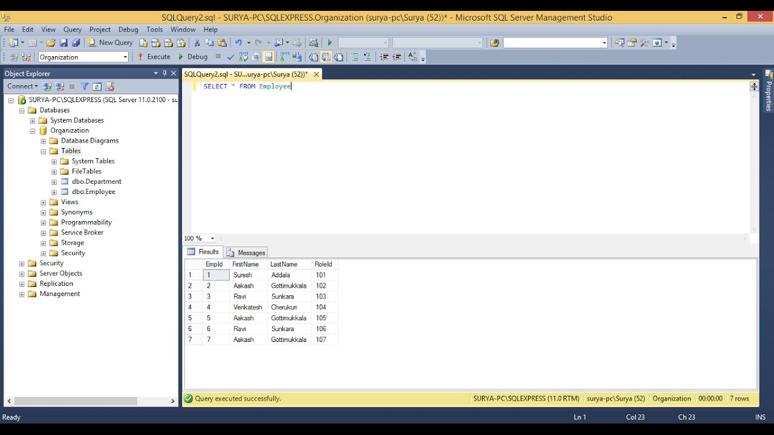Open the Activity Monitor icon
The width and height of the screenshot is (774, 435).
[313, 43]
